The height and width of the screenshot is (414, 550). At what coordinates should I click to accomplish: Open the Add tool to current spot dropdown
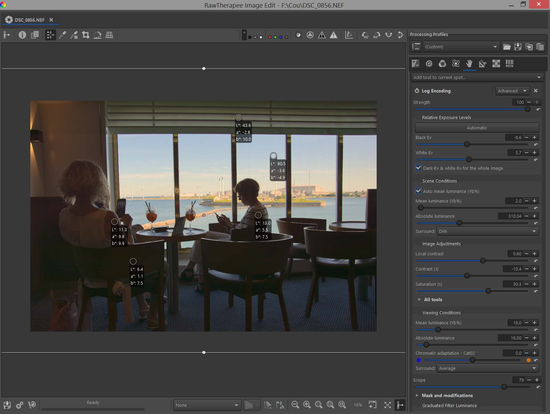point(477,77)
